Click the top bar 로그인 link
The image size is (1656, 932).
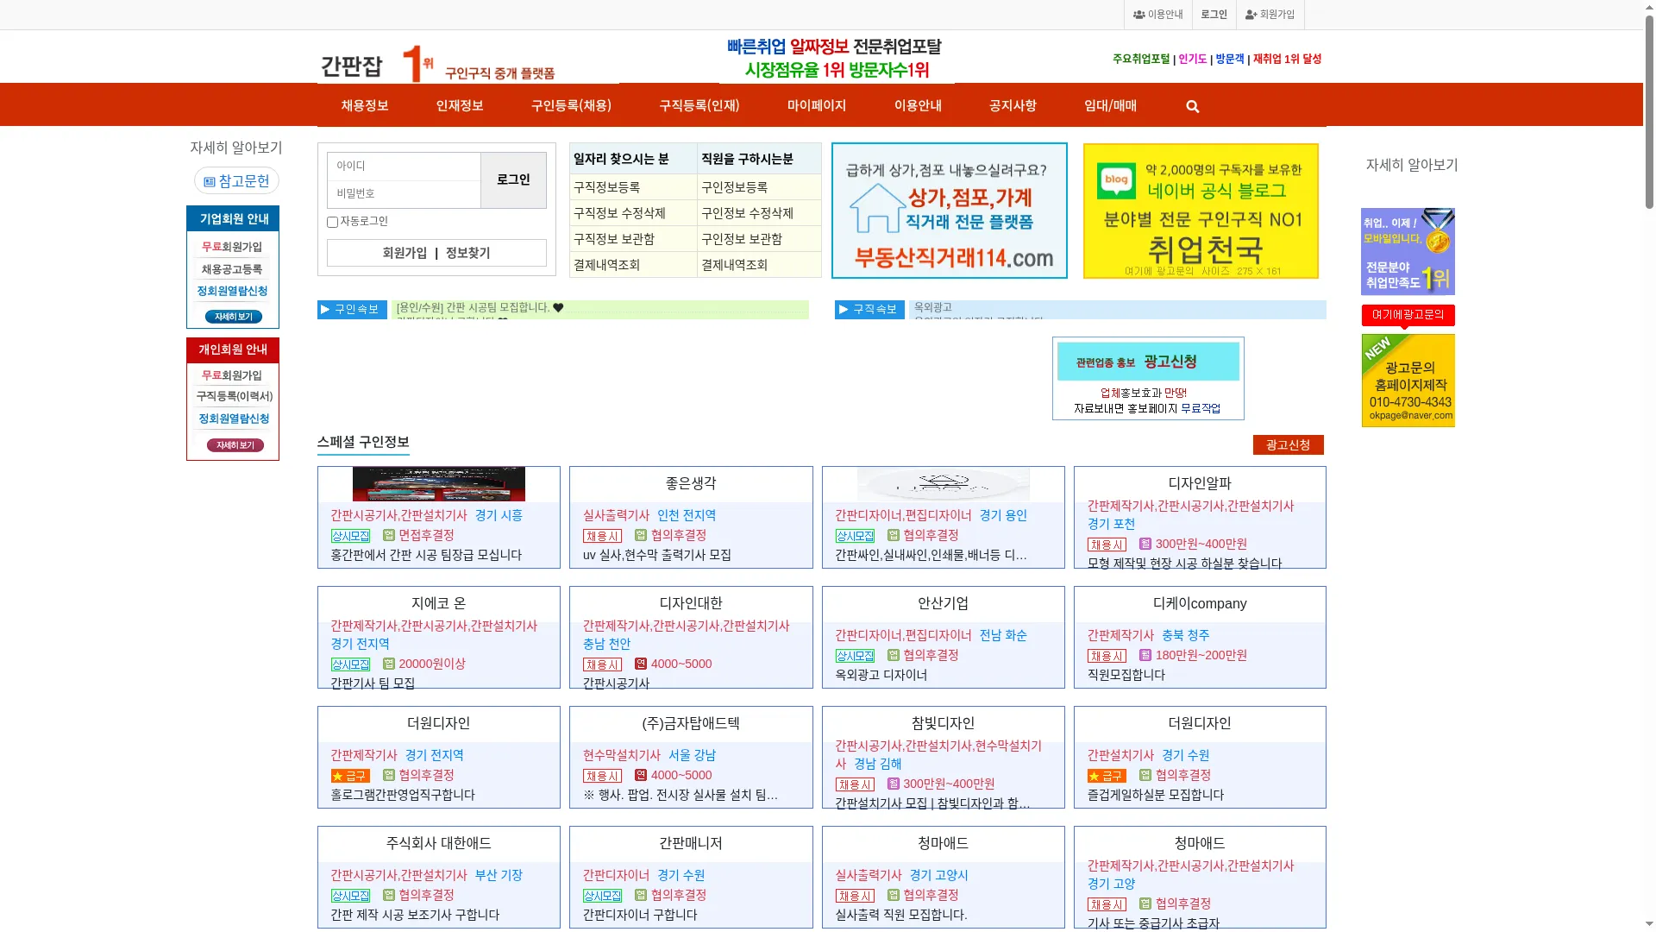click(x=1214, y=15)
